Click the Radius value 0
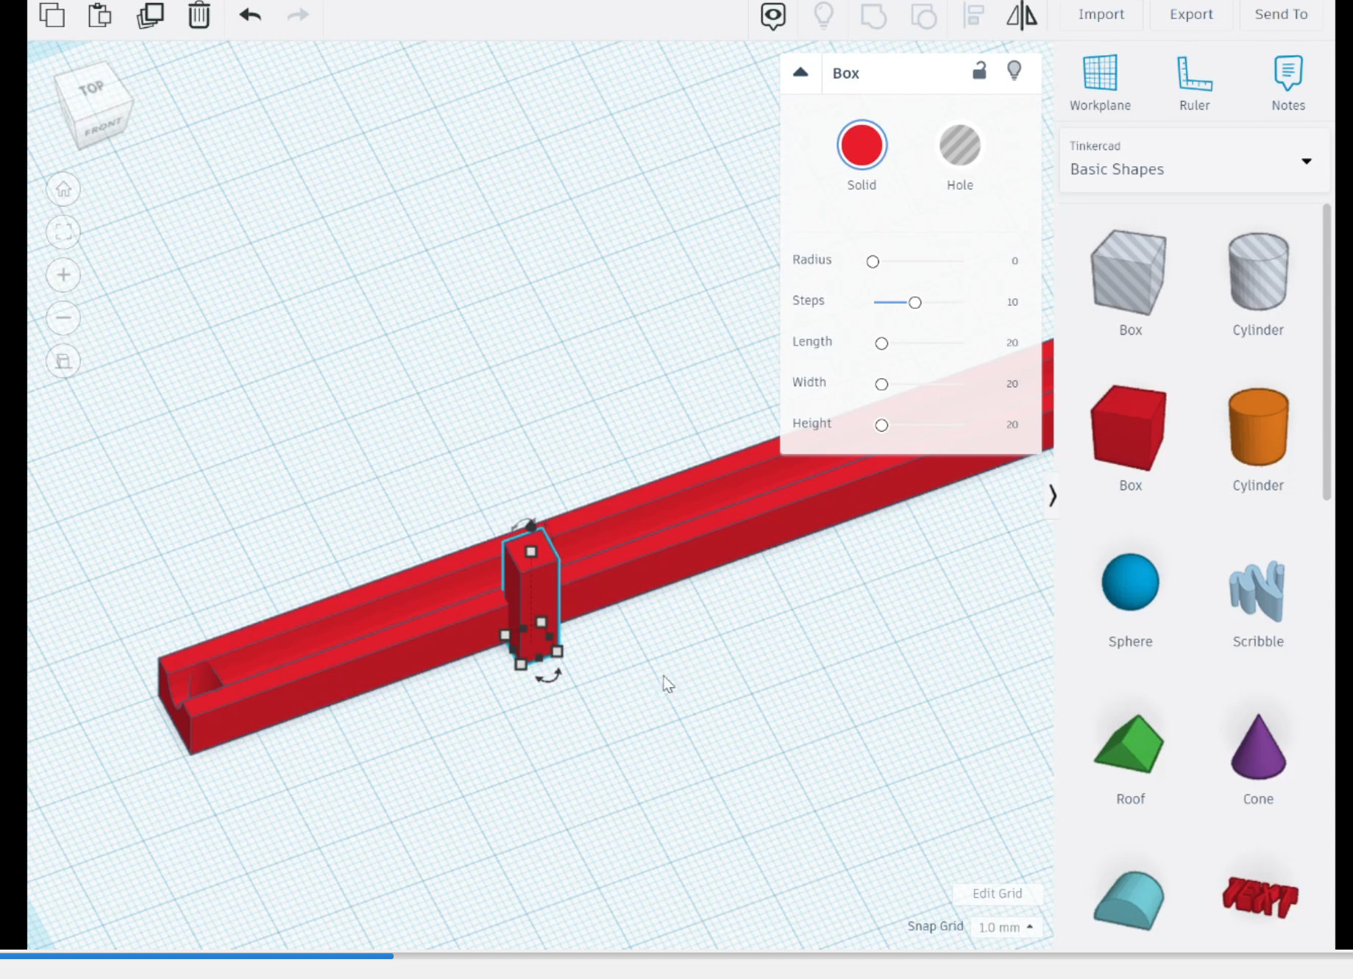1353x979 pixels. pyautogui.click(x=1015, y=261)
